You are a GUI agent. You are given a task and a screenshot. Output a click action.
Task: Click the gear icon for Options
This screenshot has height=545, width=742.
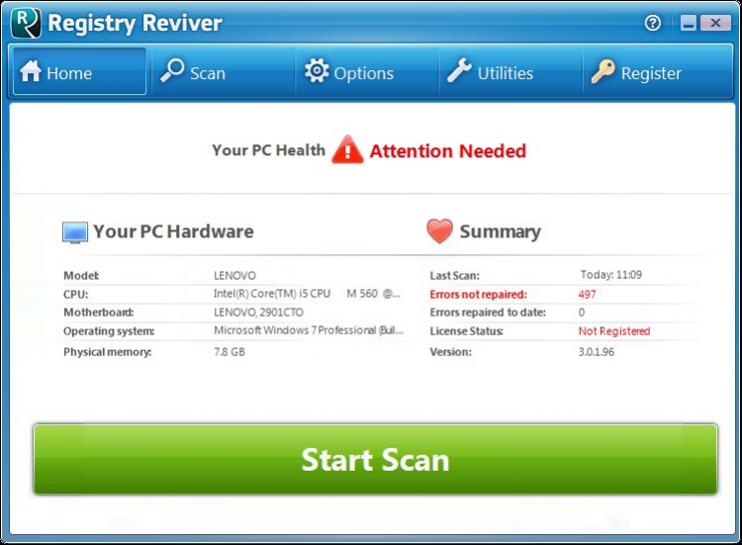(x=317, y=71)
